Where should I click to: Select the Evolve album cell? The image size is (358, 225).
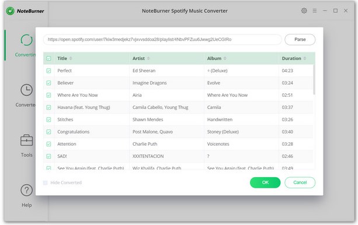point(241,83)
